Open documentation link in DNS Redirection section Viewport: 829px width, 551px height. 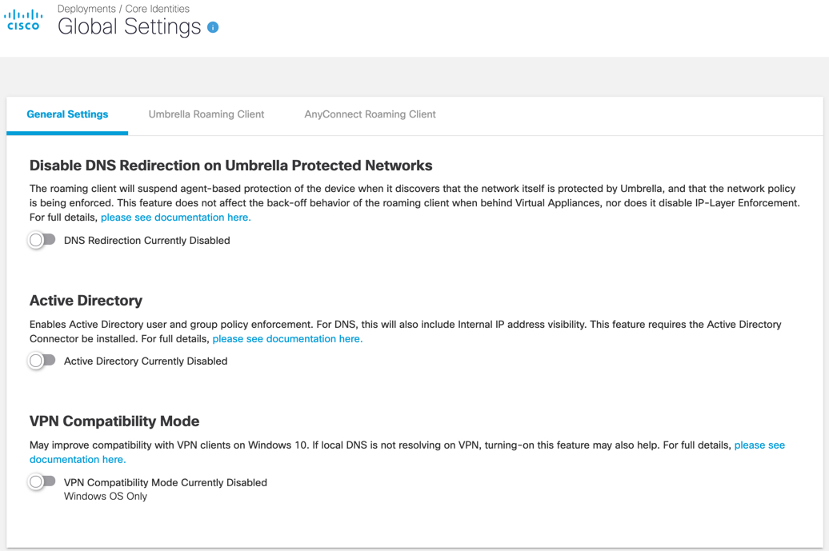(x=175, y=218)
